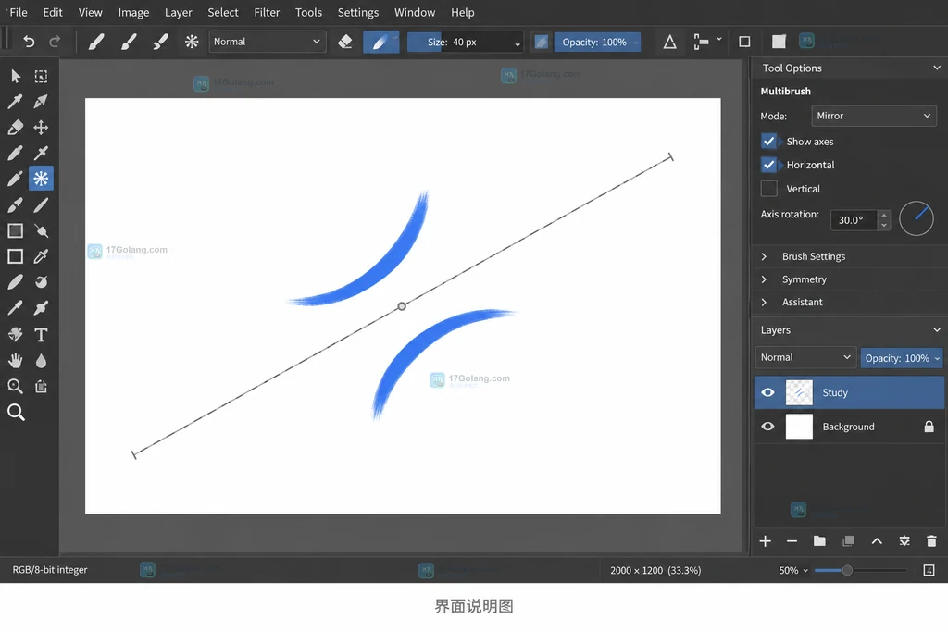The image size is (948, 632).
Task: Hide the Study layer with its eye icon
Action: [767, 392]
